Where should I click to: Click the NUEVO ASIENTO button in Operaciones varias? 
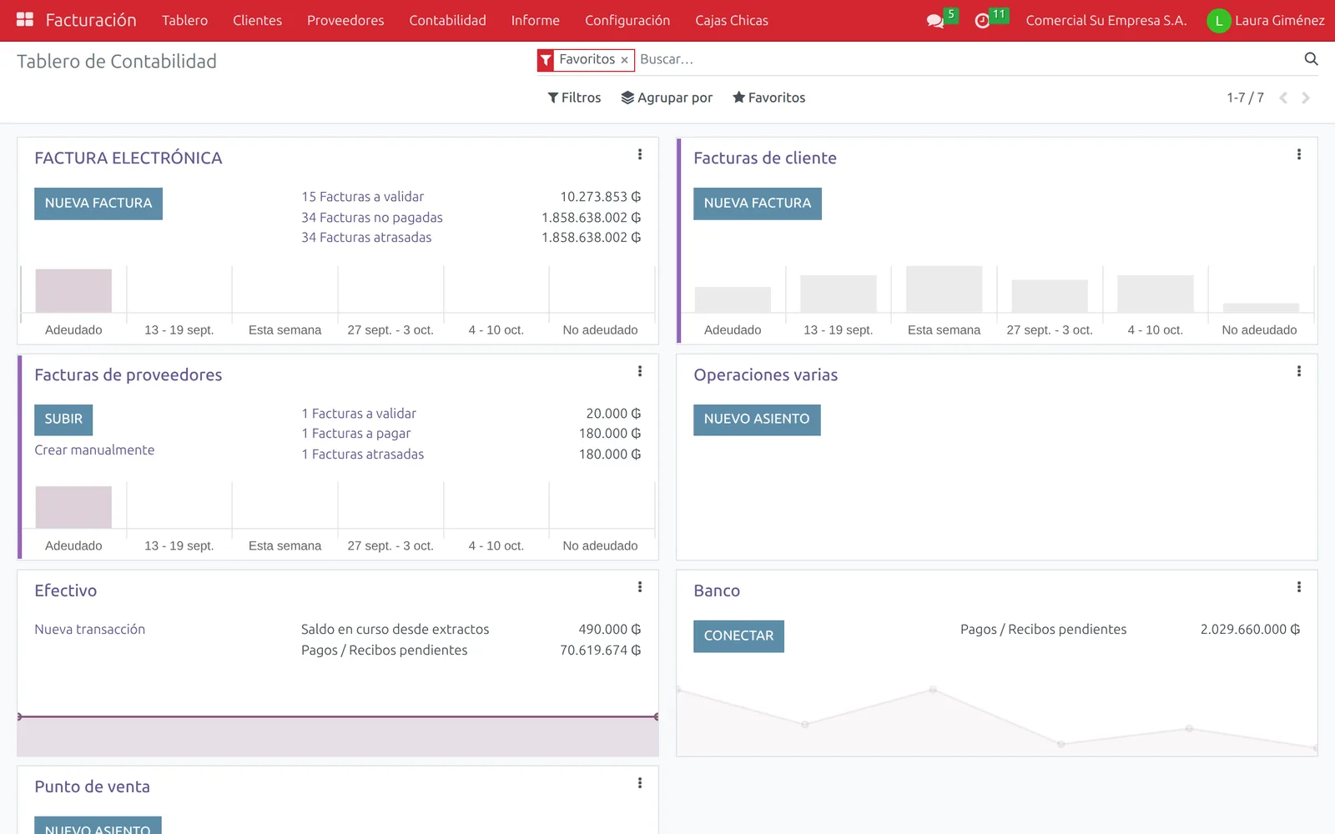(x=757, y=420)
